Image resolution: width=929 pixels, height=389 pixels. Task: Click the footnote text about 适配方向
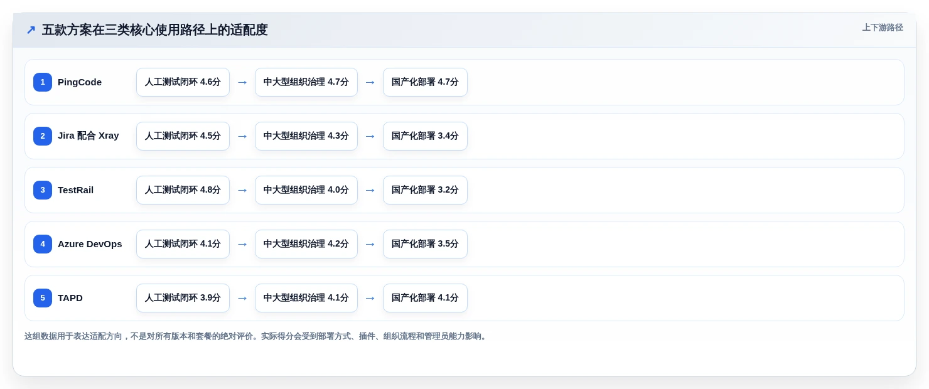[x=257, y=336]
